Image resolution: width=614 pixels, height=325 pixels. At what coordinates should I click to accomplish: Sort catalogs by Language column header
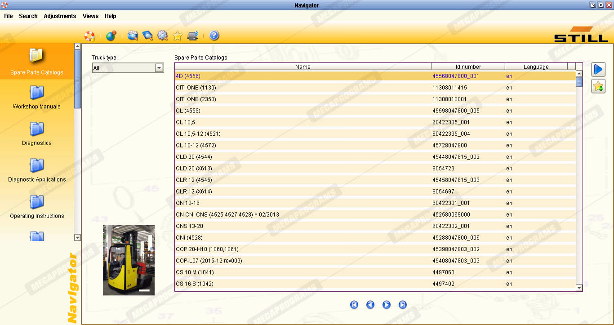(536, 67)
